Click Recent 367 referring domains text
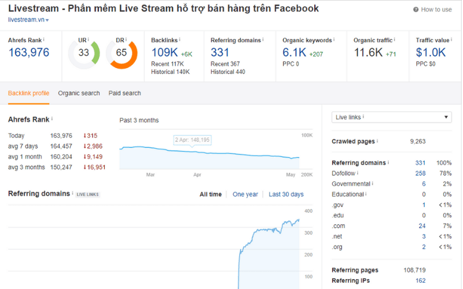Viewport: 463px width, 289px height. click(x=225, y=64)
